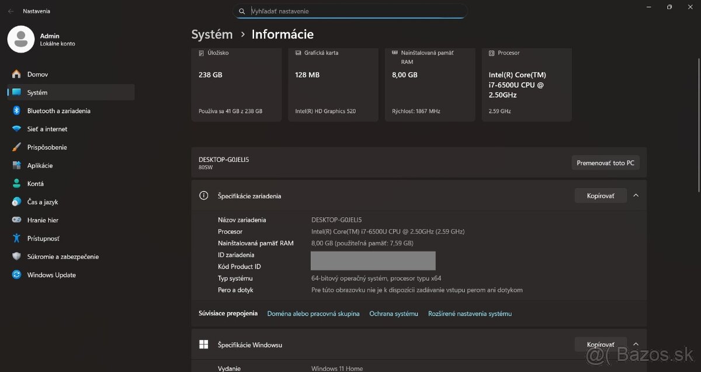701x372 pixels.
Task: Collapse the Špecifikácie zariadenia section
Action: (x=636, y=195)
